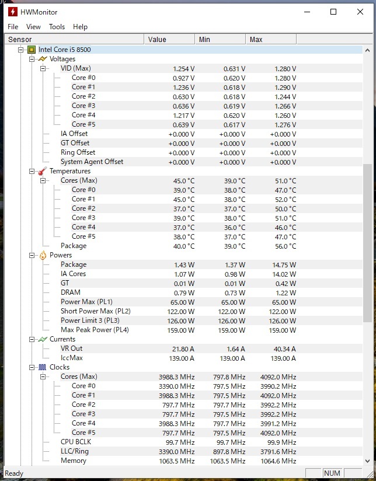Open the View menu
The width and height of the screenshot is (376, 481).
(33, 27)
